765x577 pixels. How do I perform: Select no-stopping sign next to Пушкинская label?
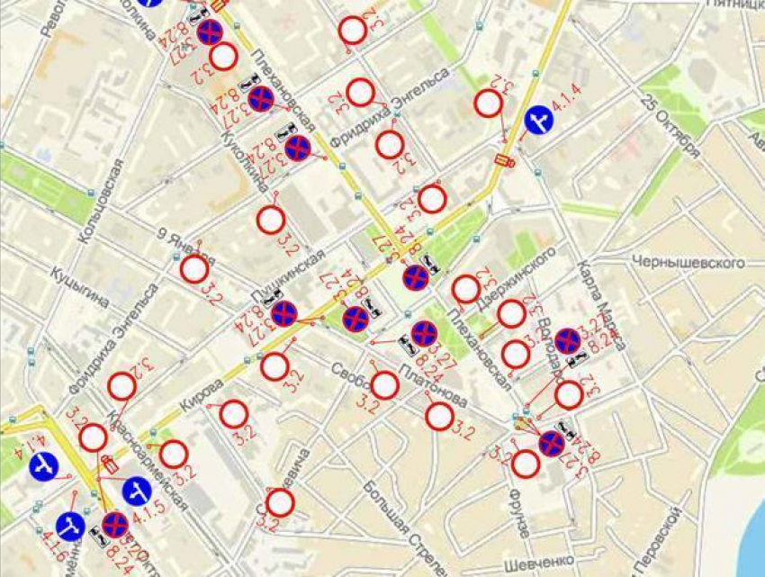[x=284, y=313]
